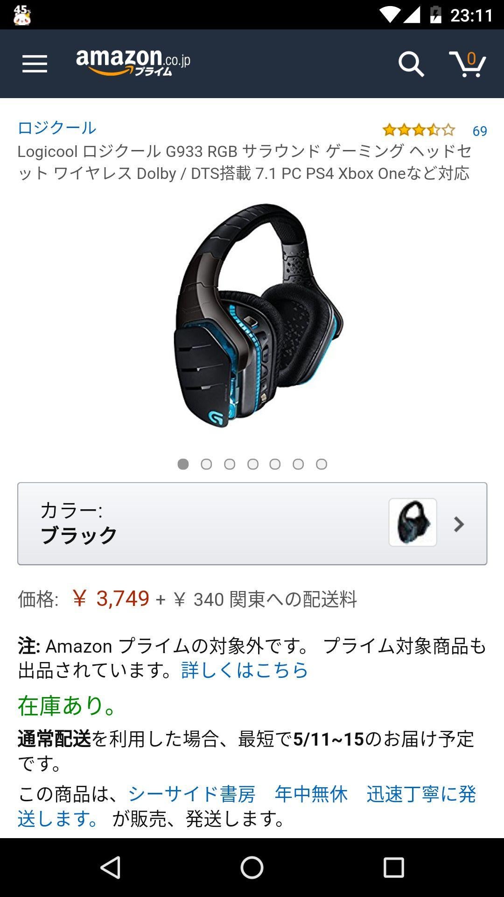Tap the star rating icons
504x897 pixels.
click(x=419, y=130)
